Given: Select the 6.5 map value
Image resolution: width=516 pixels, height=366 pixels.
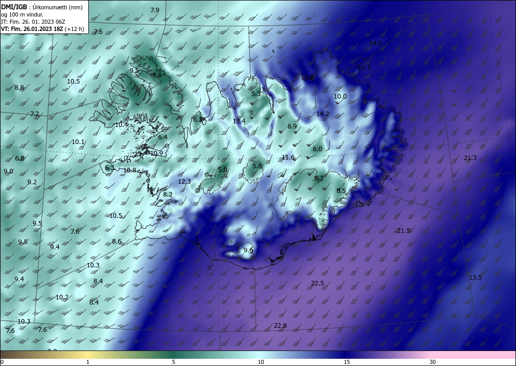Looking at the screenshot, I should [x=341, y=191].
